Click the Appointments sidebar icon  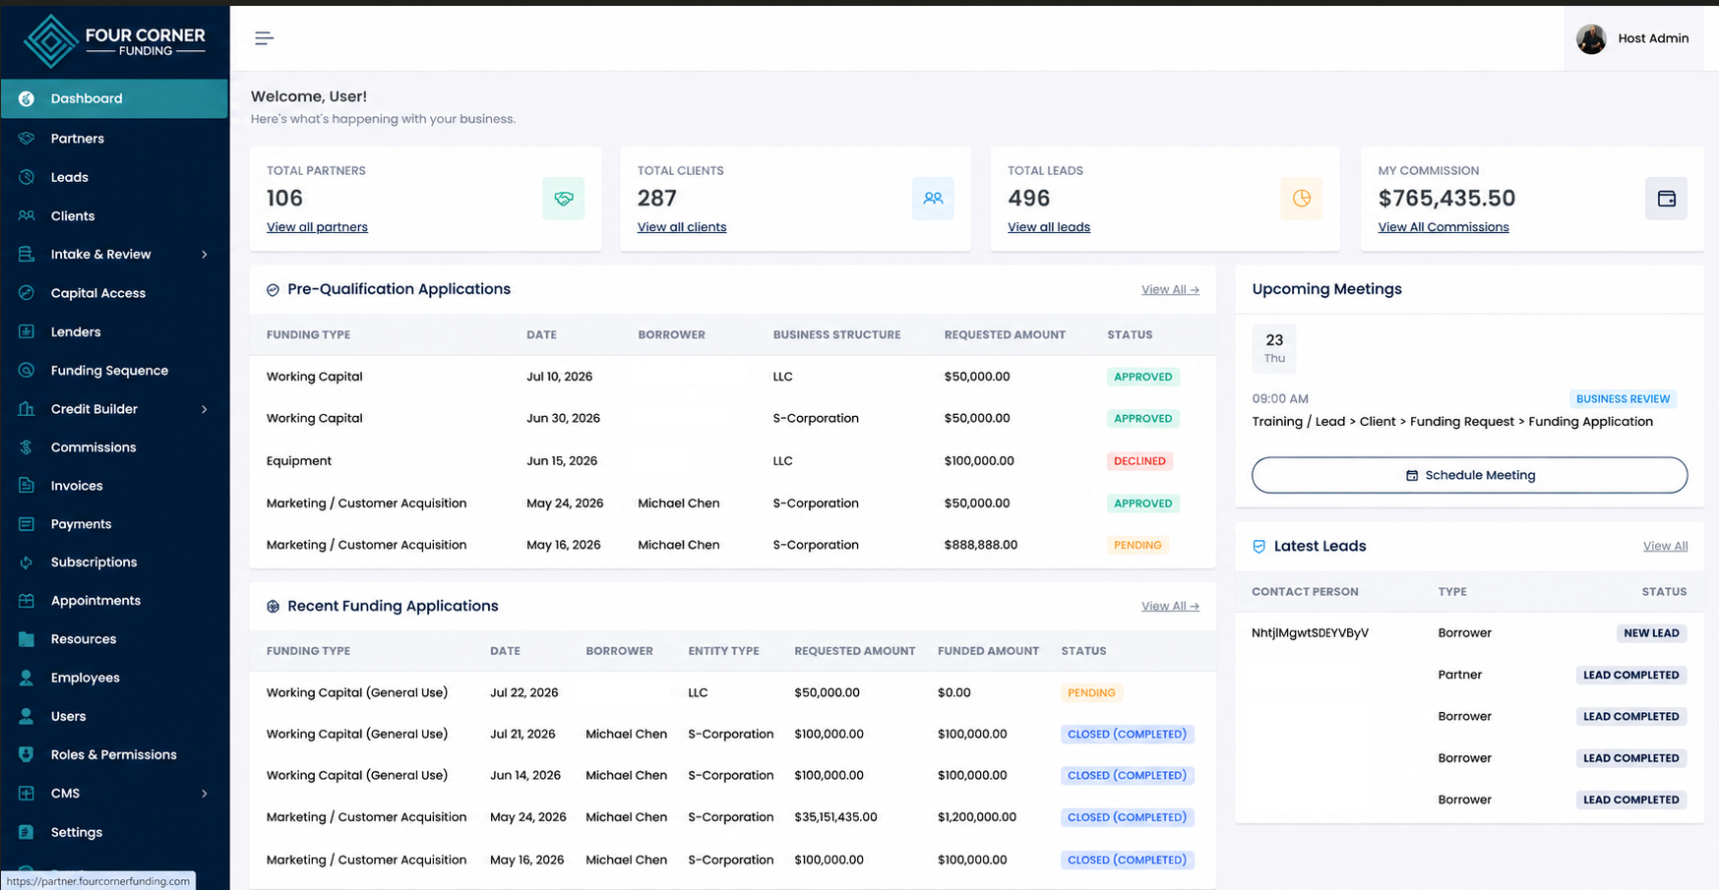tap(27, 600)
